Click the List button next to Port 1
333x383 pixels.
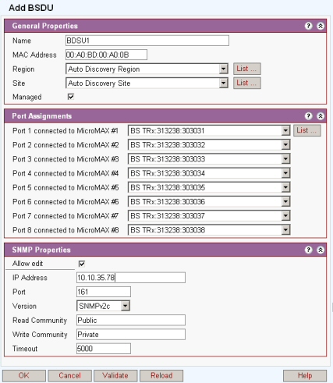[x=307, y=130]
